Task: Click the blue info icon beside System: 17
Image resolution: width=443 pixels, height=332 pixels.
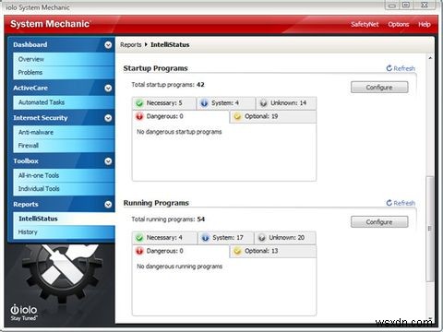Action: click(205, 238)
